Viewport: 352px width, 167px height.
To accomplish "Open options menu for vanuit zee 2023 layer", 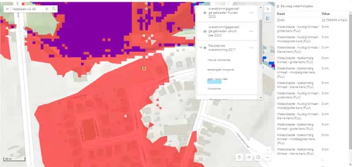I will 251,31.
